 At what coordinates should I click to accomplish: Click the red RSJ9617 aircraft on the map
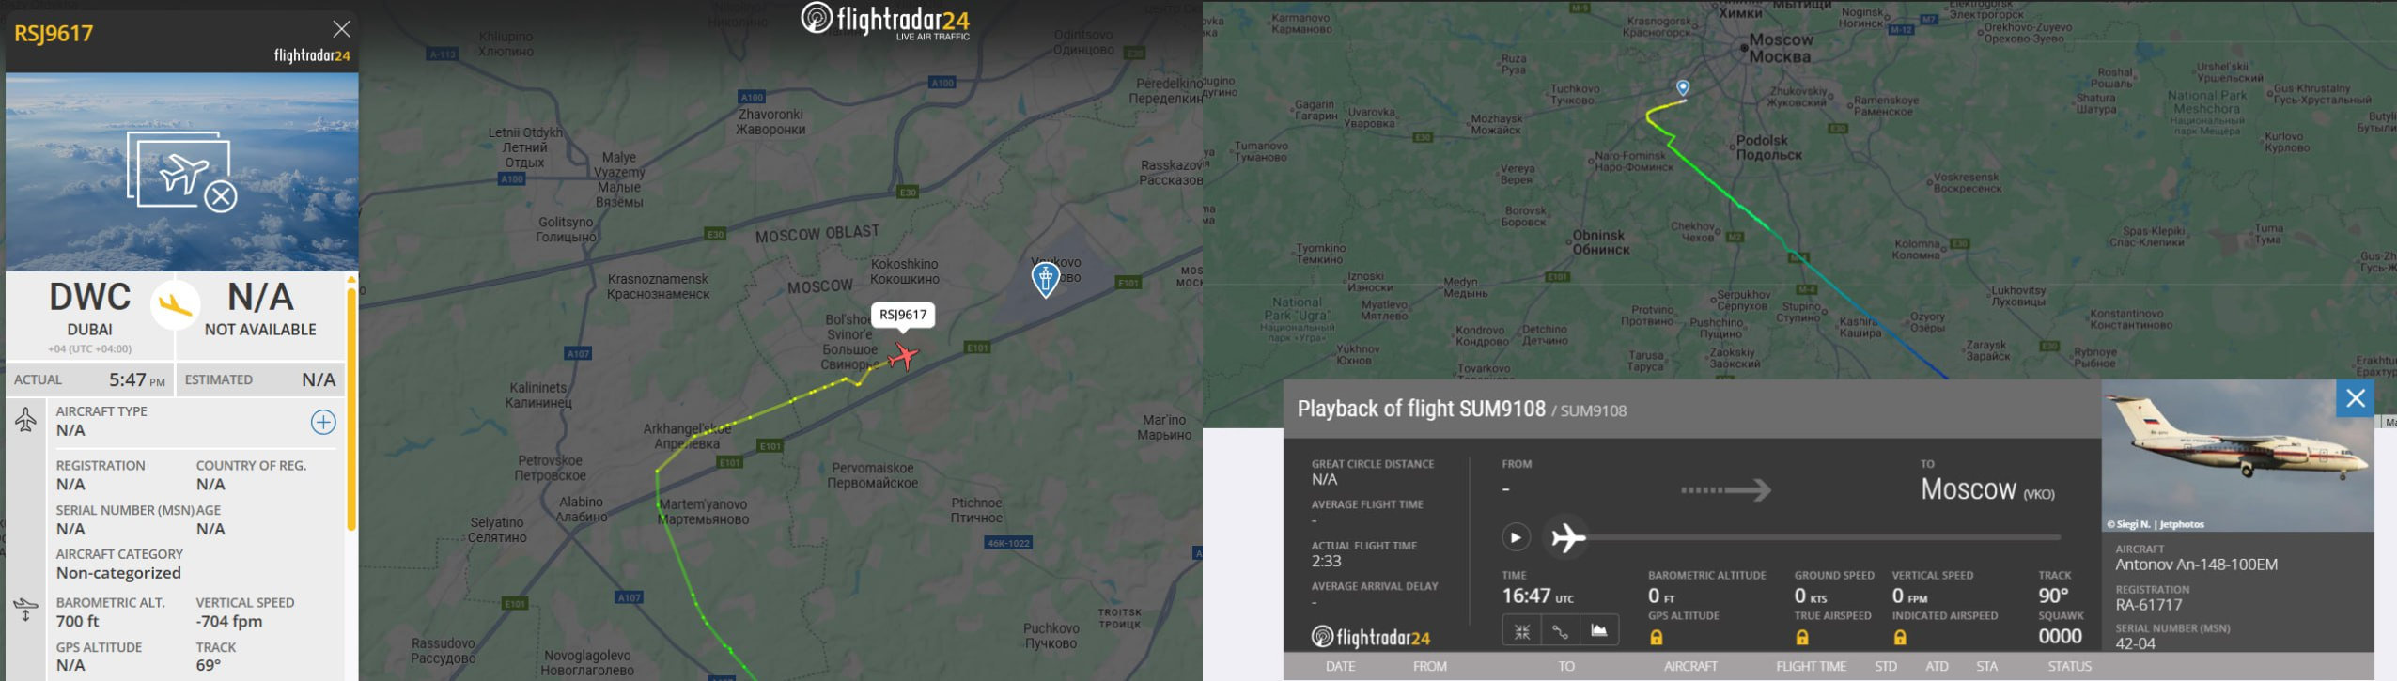pos(903,356)
